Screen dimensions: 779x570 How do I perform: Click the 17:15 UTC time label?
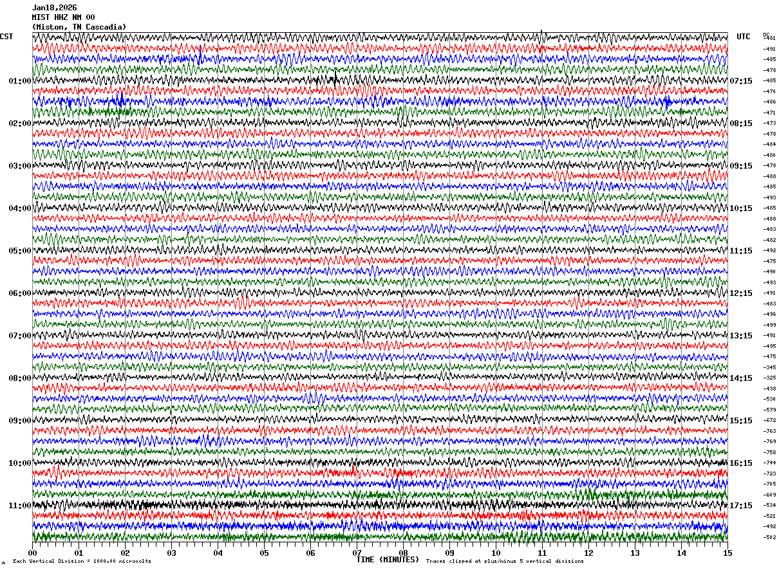(x=741, y=506)
